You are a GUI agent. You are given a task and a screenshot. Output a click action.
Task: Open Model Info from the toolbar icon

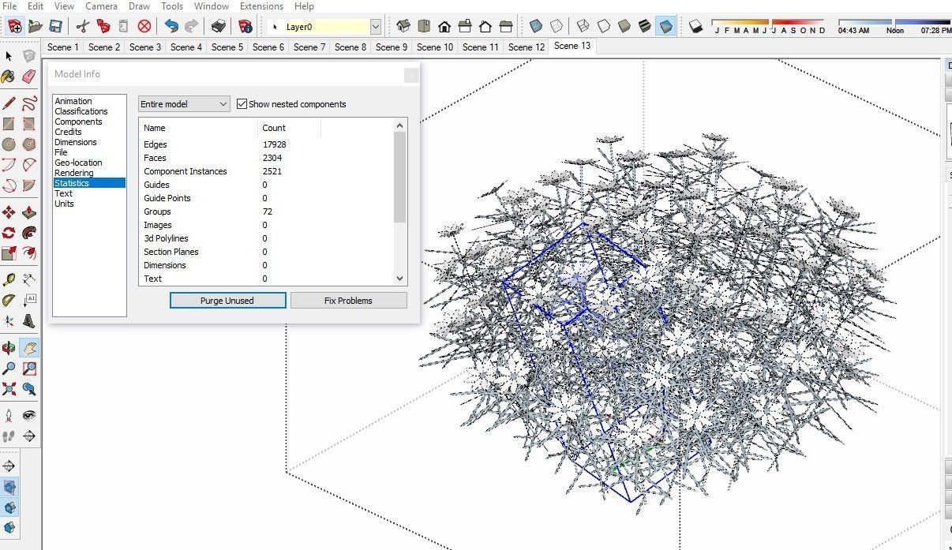(244, 26)
